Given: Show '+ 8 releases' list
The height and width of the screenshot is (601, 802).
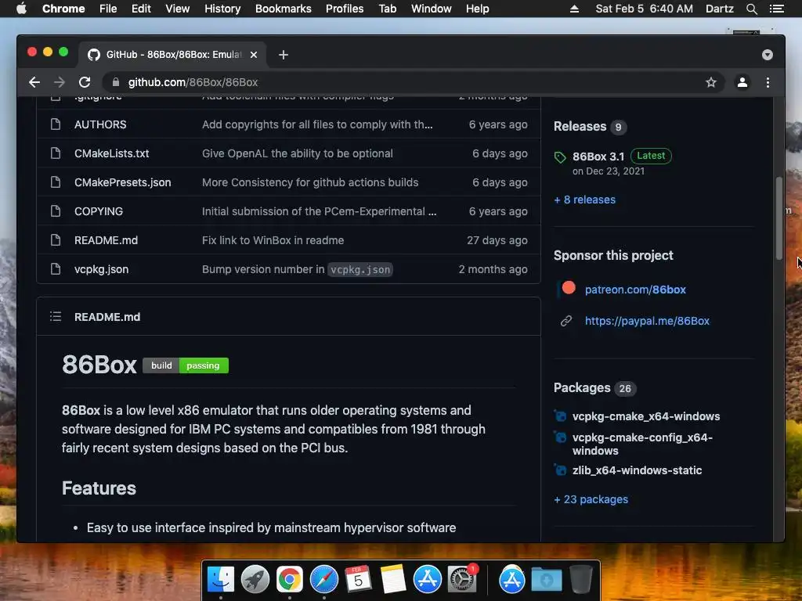Looking at the screenshot, I should point(584,200).
